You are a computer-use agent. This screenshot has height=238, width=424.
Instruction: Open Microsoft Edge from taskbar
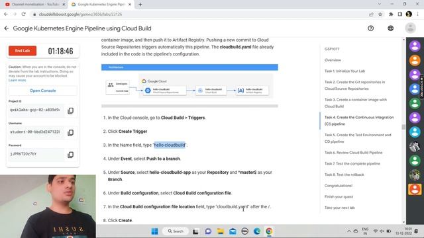coord(256,231)
